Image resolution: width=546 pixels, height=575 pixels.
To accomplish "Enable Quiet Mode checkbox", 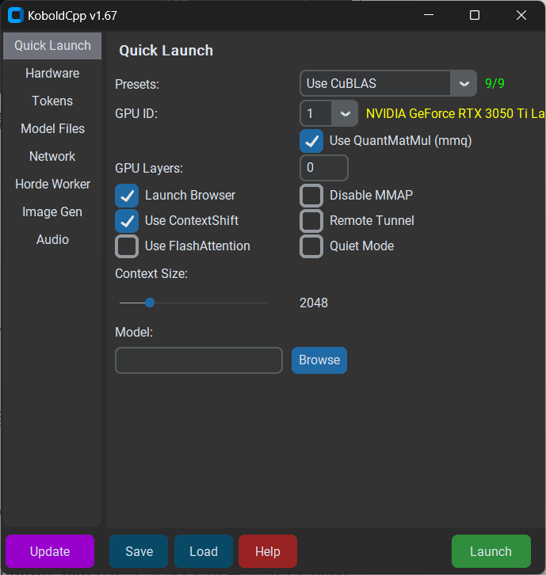I will coord(311,246).
